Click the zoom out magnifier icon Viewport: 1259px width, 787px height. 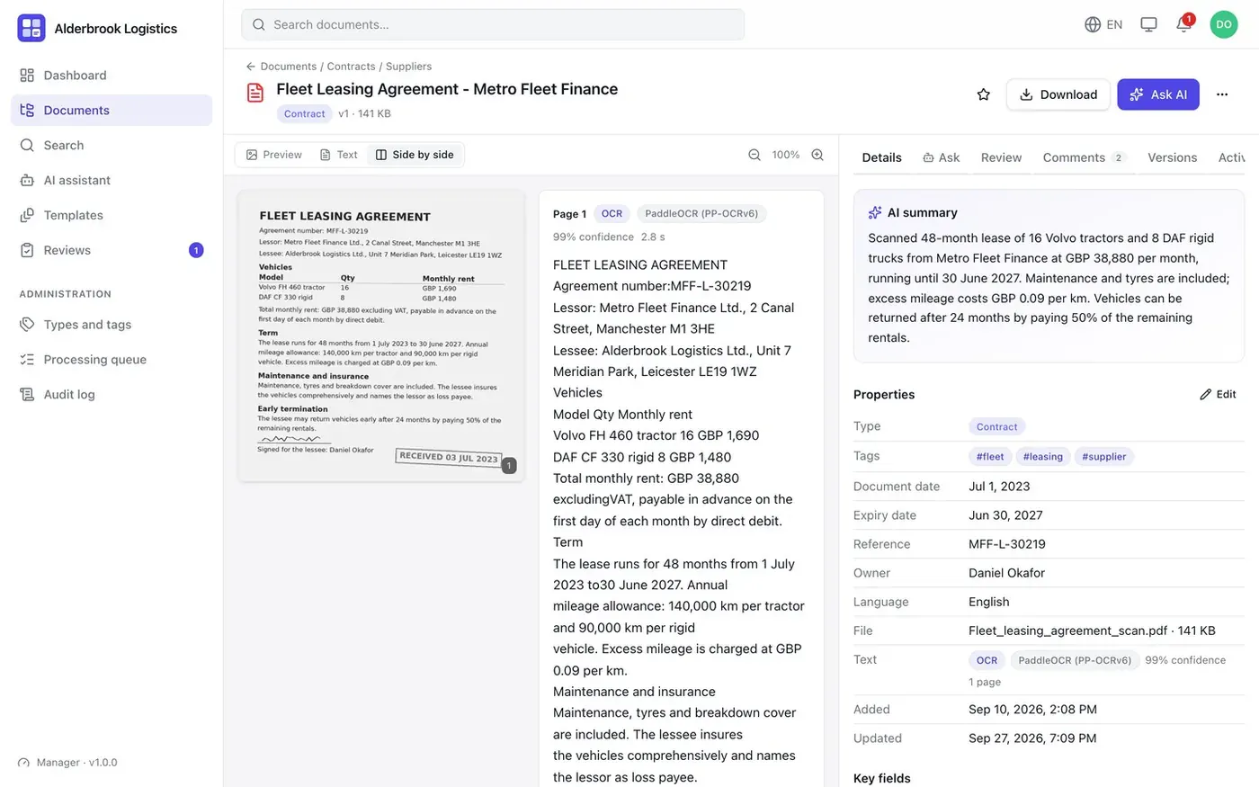[755, 155]
